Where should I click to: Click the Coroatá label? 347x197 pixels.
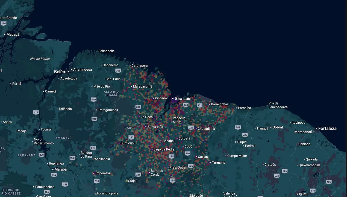(184, 138)
